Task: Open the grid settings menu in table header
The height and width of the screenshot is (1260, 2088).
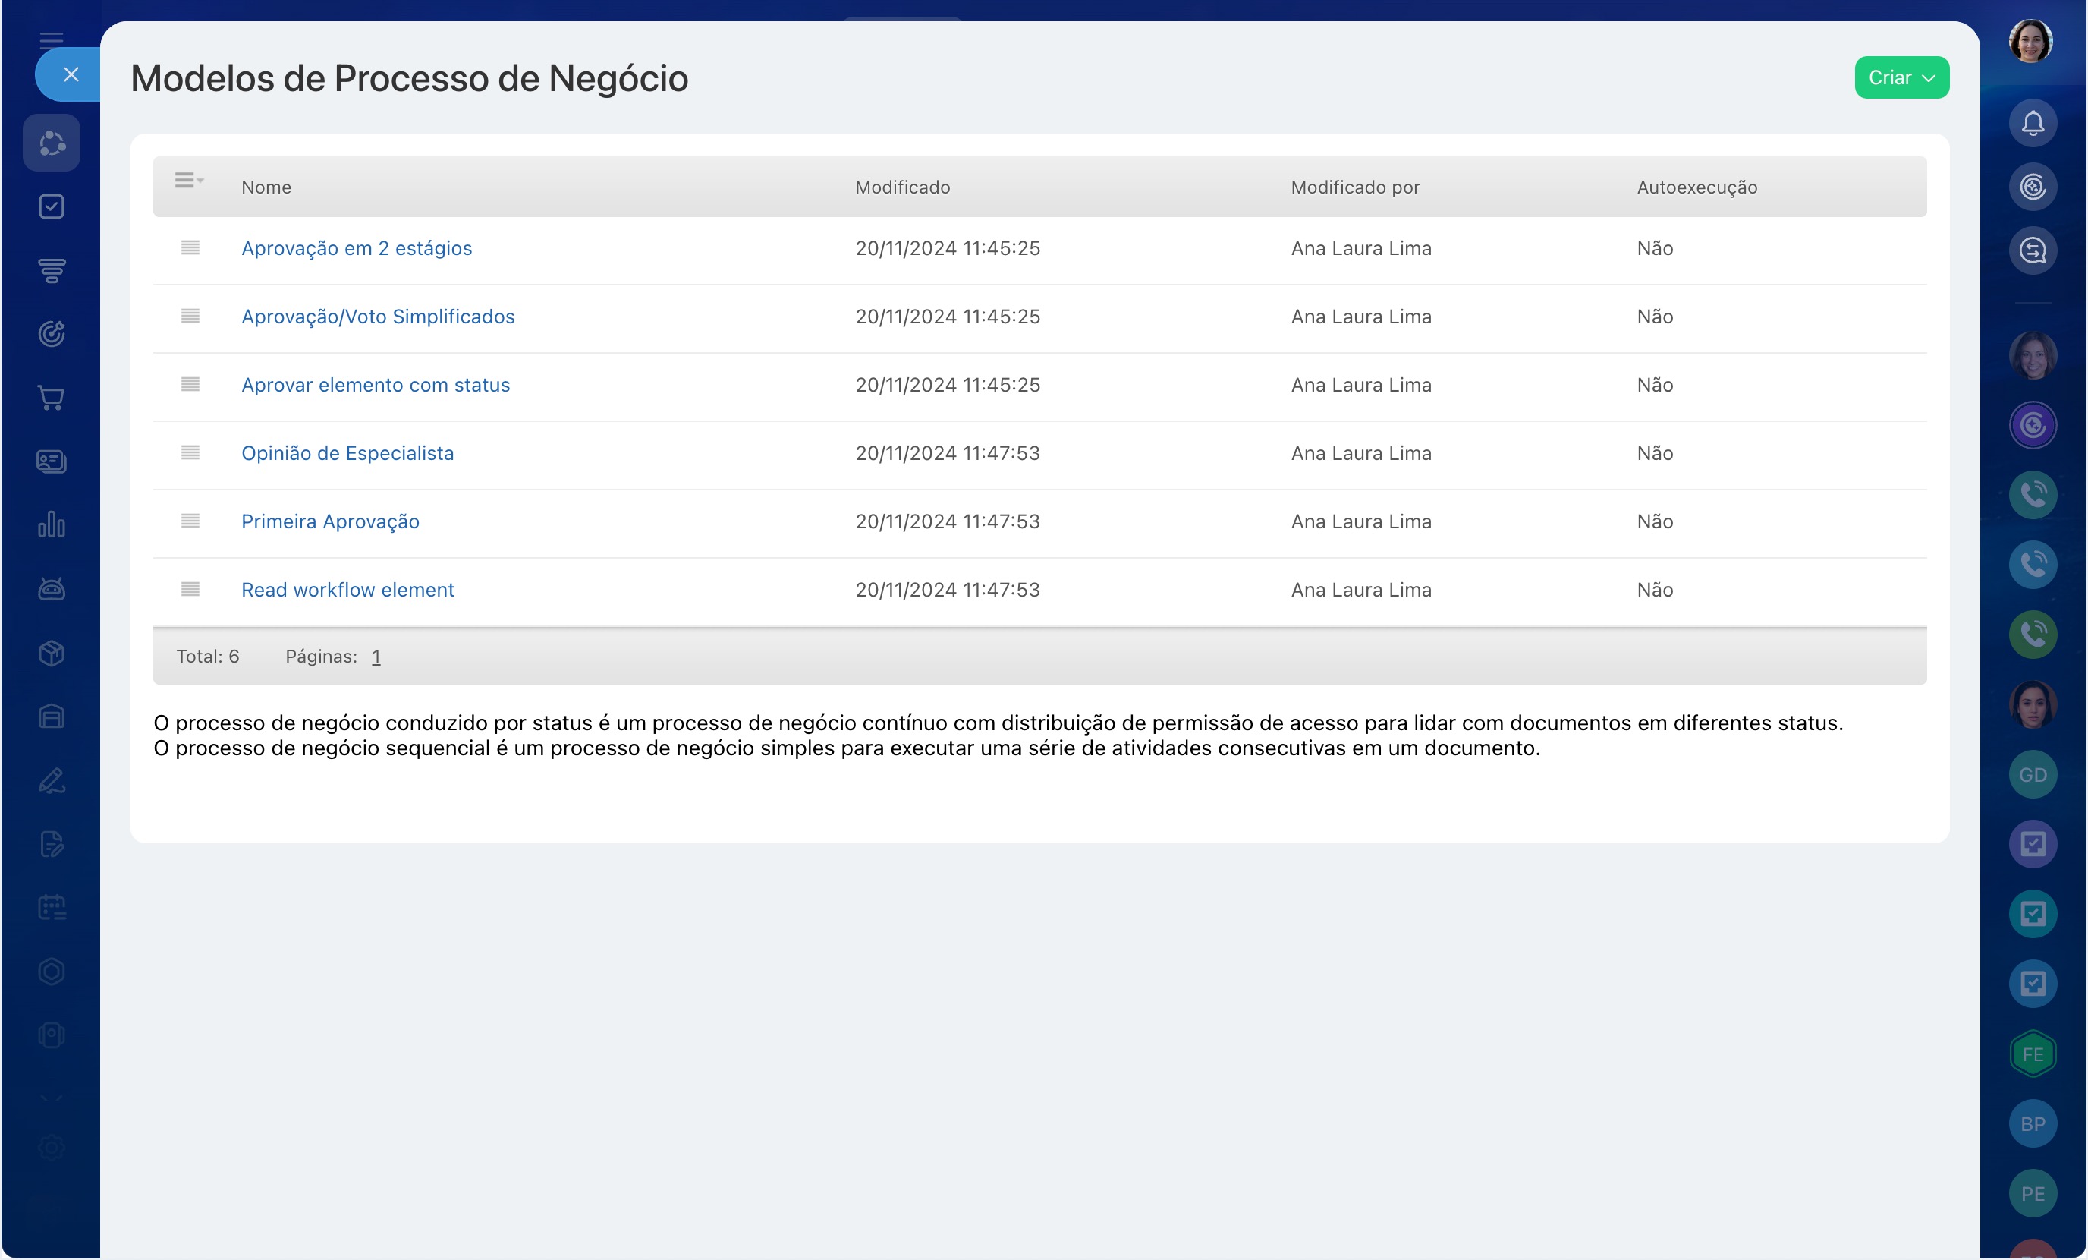Action: 187,180
